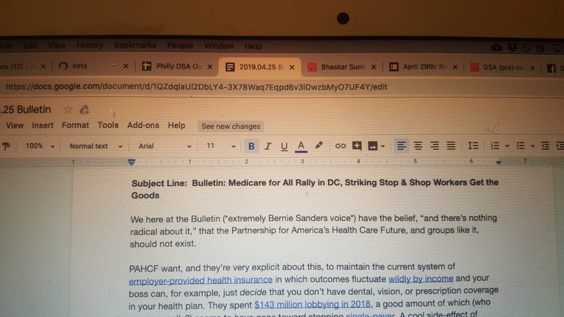Open the text color picker
Viewport: 564px width, 317px height.
coord(301,146)
